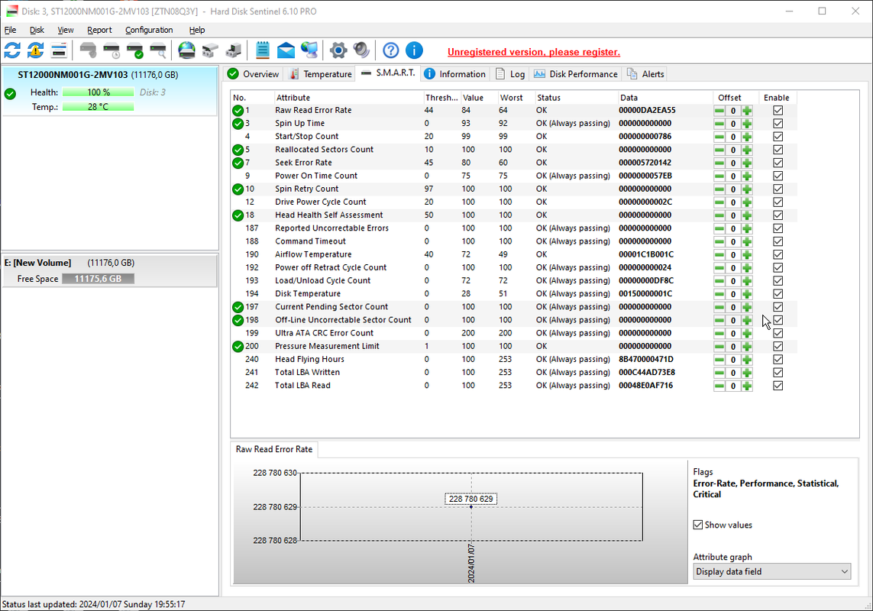Screen dimensions: 873x611
Task: Switch to the Alerts tab
Action: click(x=645, y=74)
